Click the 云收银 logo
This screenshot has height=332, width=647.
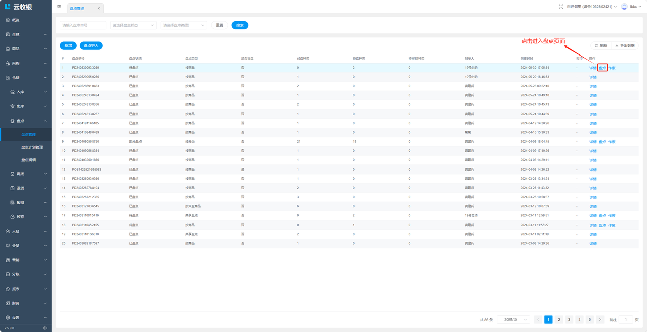click(19, 7)
